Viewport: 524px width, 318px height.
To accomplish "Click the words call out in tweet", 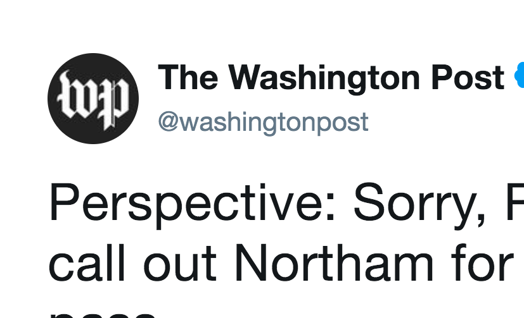I will pyautogui.click(x=133, y=262).
